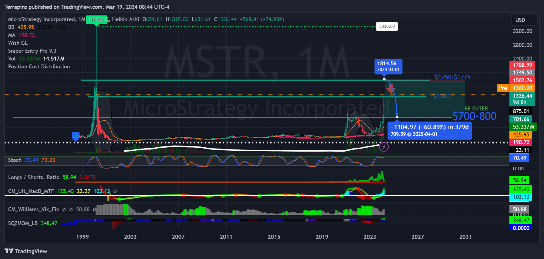Click the orange 425.95 axis tag
This screenshot has width=544, height=259.
coord(521,135)
